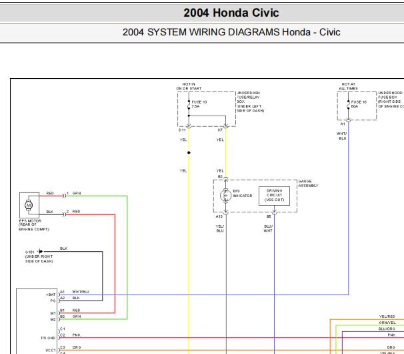
Task: Click the "T/S GND" terminal label
Action: tap(48, 338)
